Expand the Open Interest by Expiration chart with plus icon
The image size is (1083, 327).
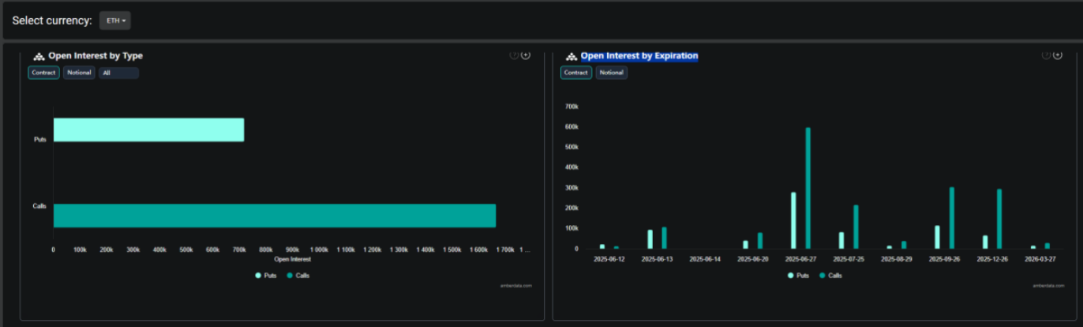pos(1058,55)
